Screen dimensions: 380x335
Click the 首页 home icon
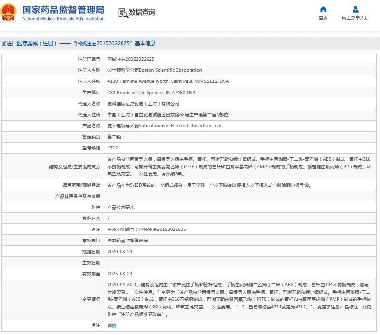click(x=323, y=10)
